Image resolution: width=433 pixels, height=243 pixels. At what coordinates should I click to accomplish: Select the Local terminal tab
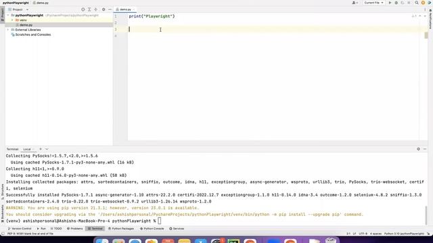tap(27, 149)
